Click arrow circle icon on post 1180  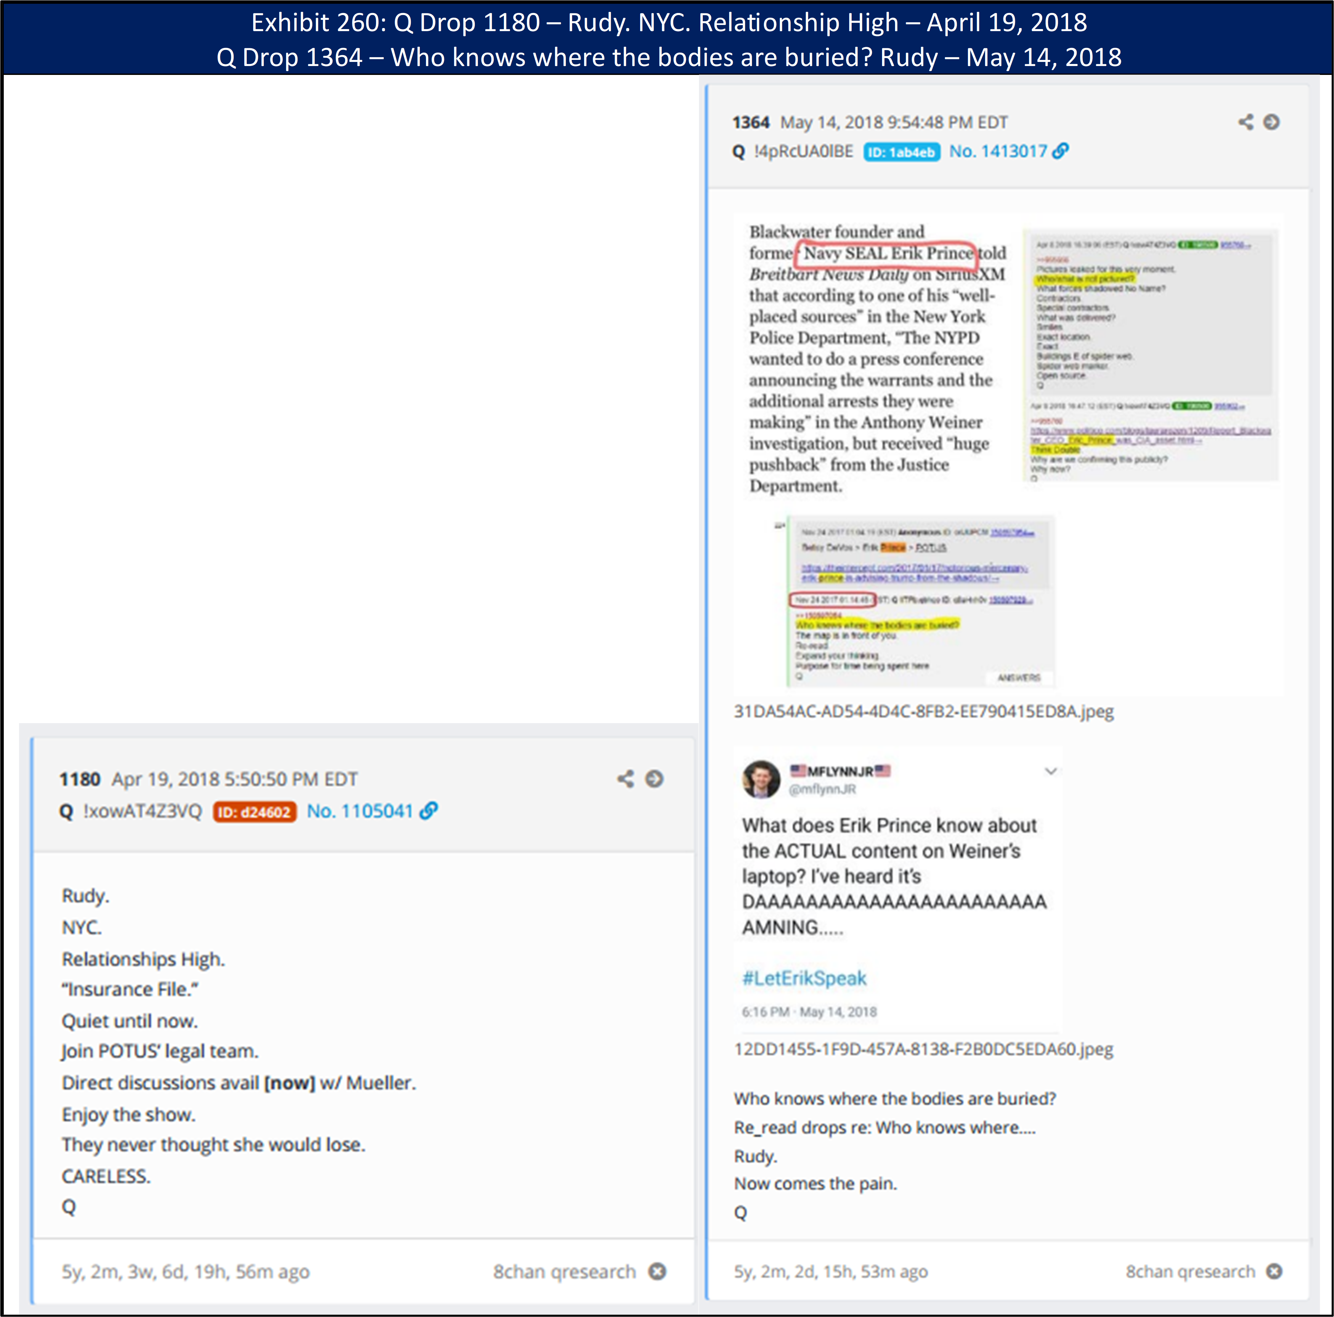pyautogui.click(x=654, y=779)
